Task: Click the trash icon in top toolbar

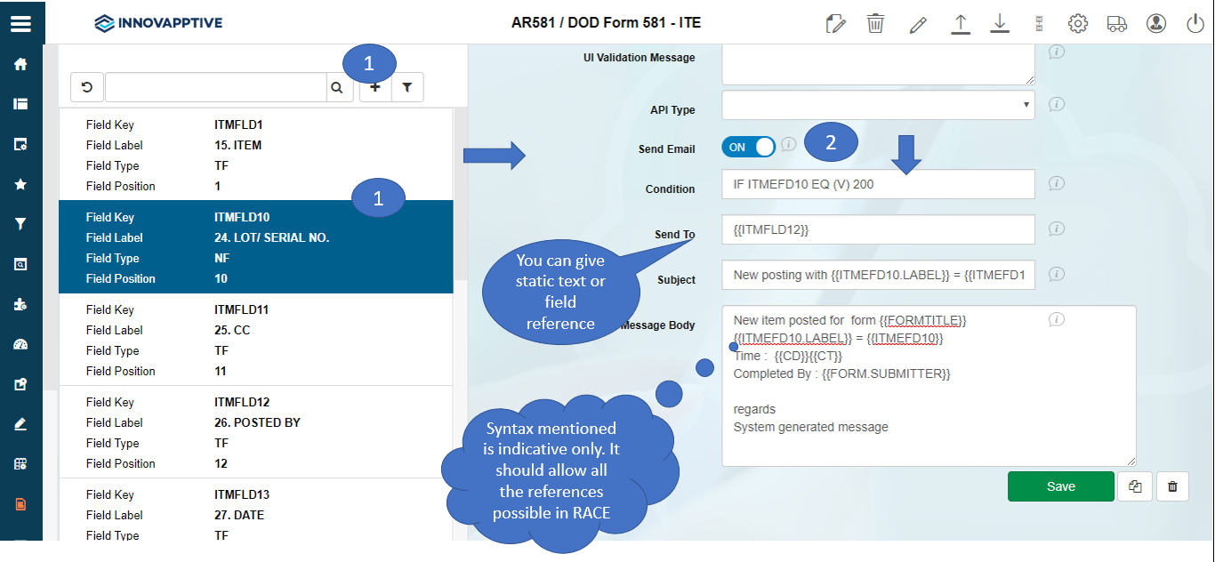Action: (875, 23)
